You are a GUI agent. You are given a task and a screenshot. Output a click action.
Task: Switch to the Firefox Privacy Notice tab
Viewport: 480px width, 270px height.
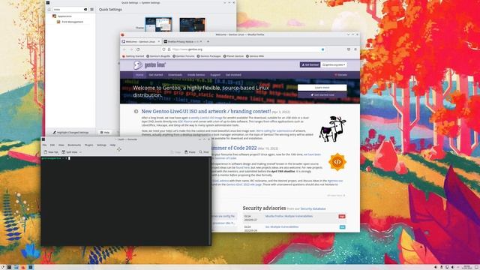pyautogui.click(x=182, y=41)
